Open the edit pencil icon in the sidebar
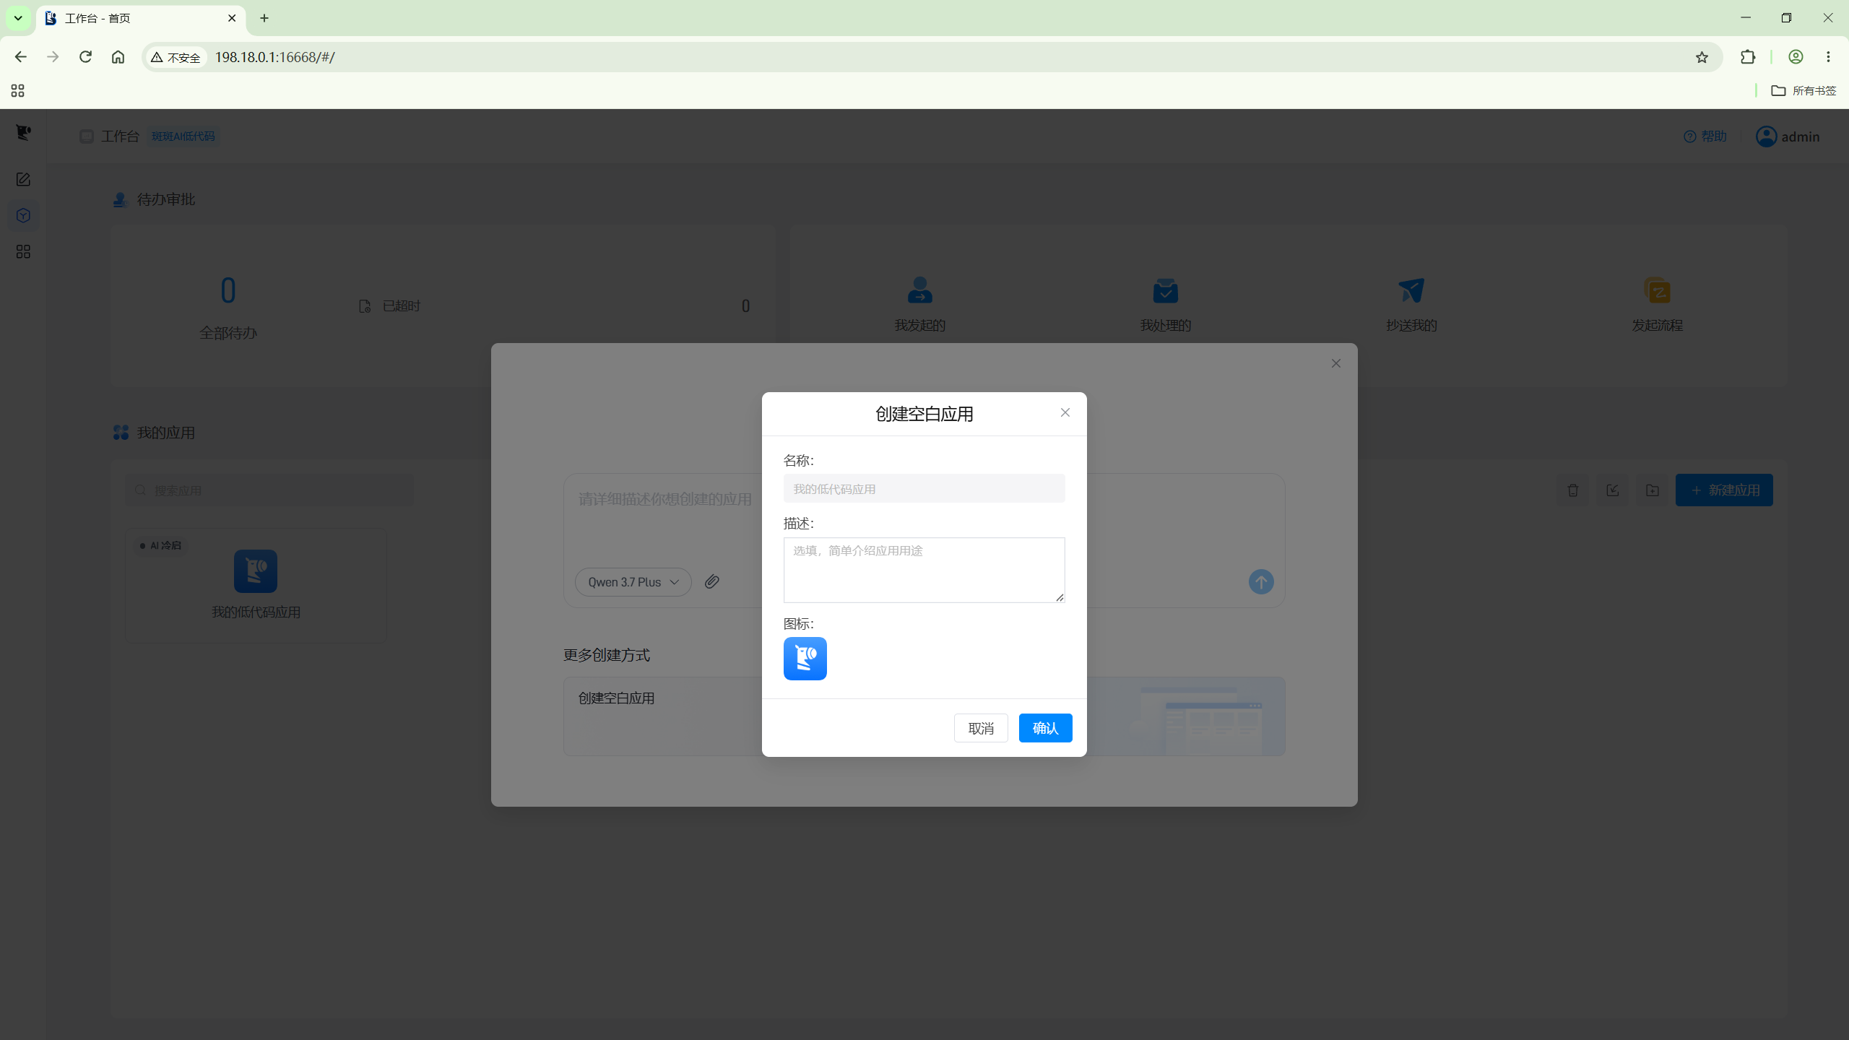Viewport: 1849px width, 1040px height. pos(23,179)
